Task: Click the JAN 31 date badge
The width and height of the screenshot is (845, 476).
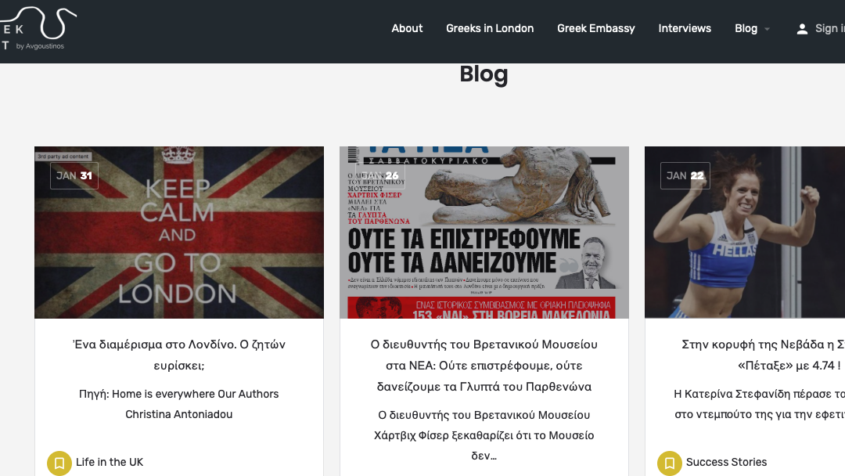Action: click(x=74, y=175)
